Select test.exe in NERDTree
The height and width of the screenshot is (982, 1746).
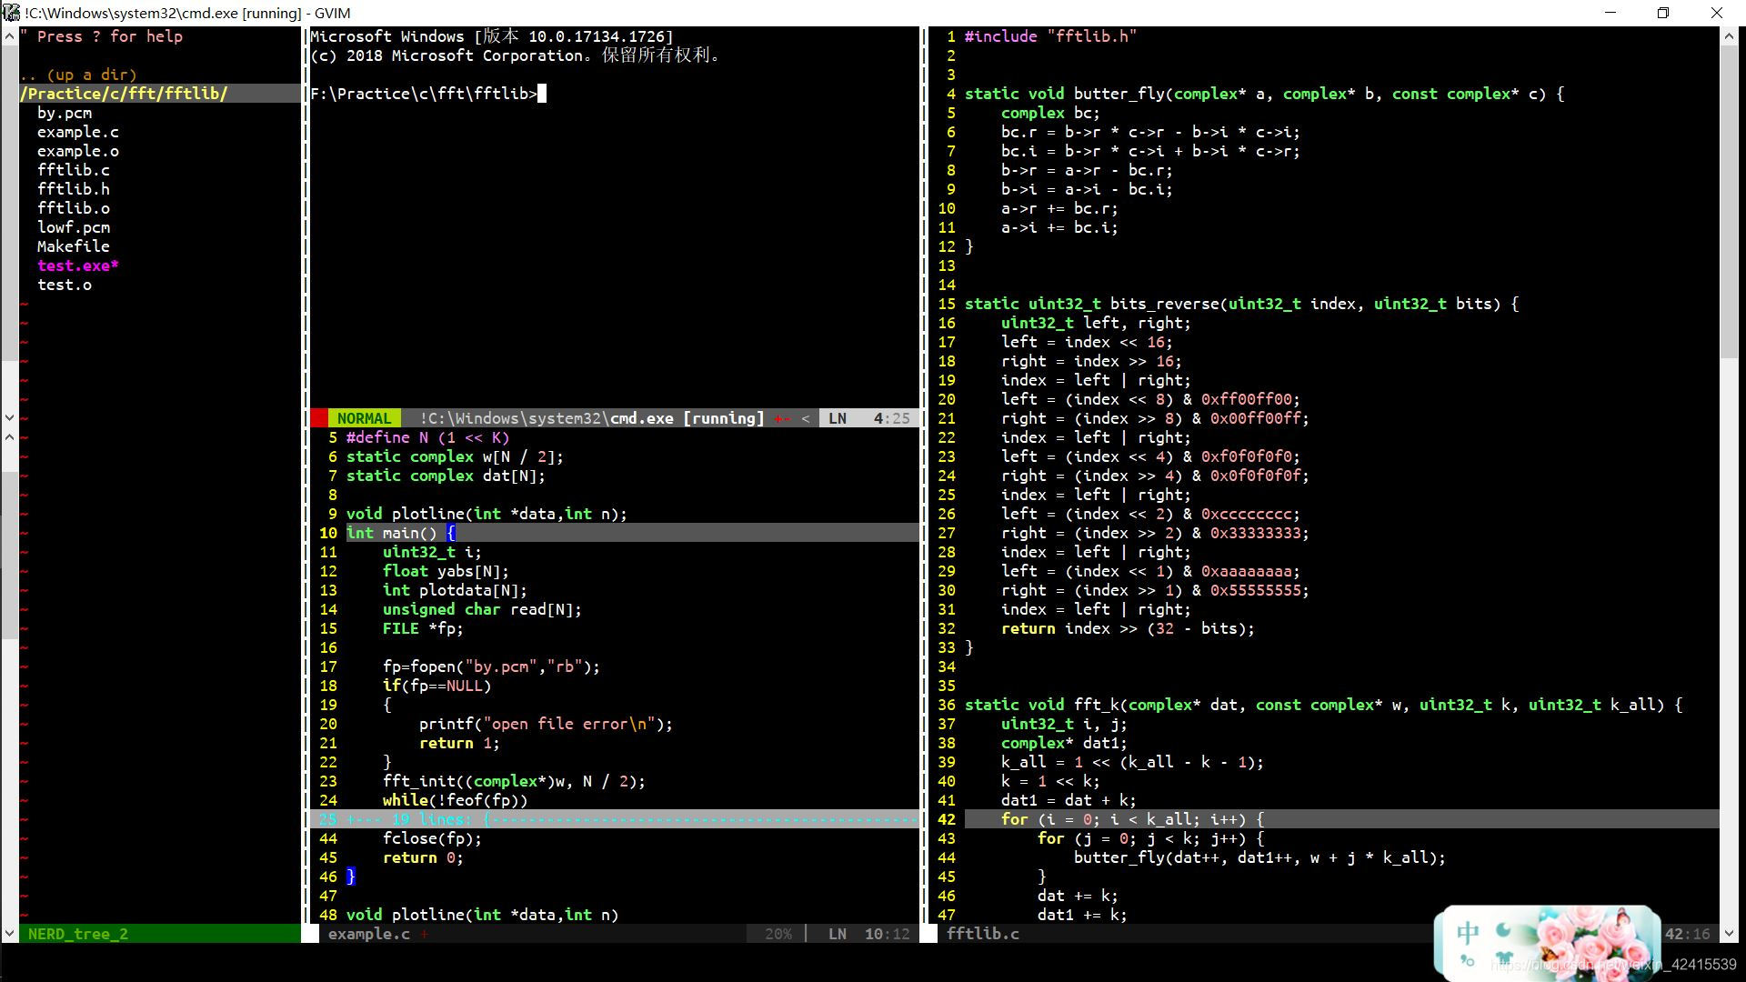pyautogui.click(x=77, y=266)
